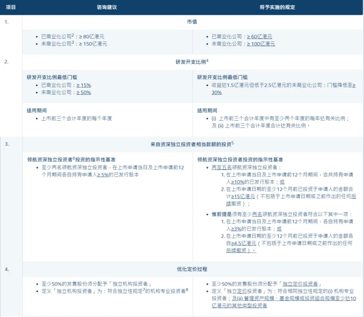Click underlined ≥ 100亿港元 text
This screenshot has height=317, width=364.
[x=261, y=44]
